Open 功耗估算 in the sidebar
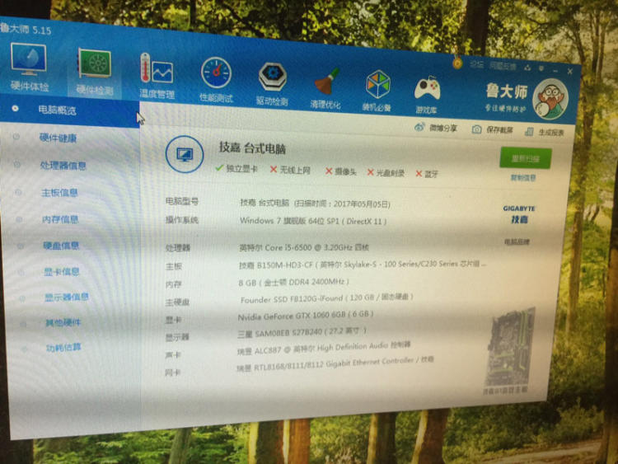This screenshot has width=618, height=464. (x=63, y=347)
